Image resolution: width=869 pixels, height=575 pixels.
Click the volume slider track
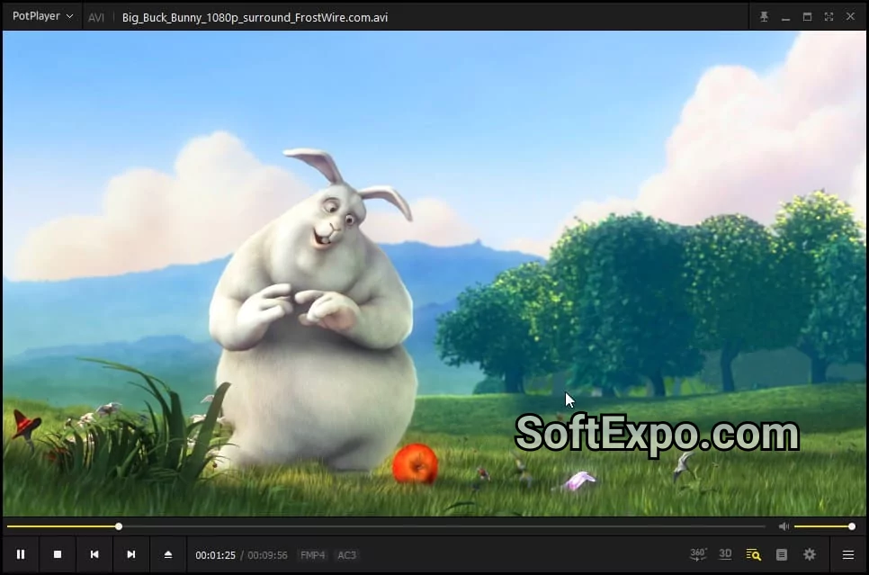point(822,526)
